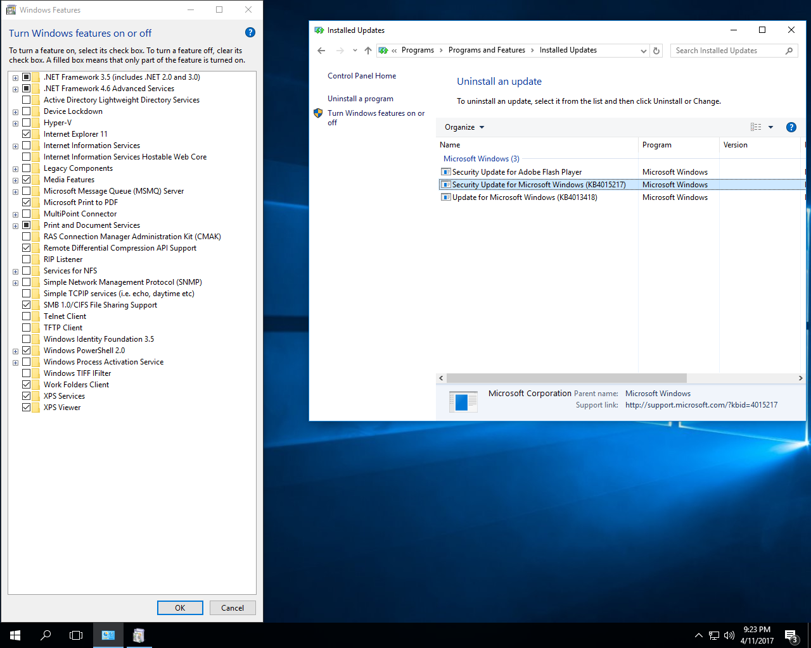Click the Search Installed Updates field
This screenshot has height=648, width=811.
[728, 51]
